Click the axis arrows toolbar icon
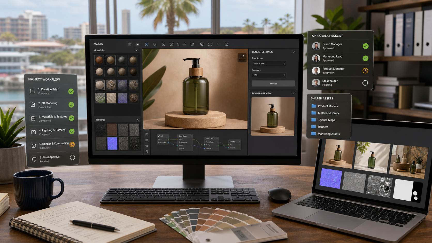Viewport: 432px width, 243px height. pos(218,44)
